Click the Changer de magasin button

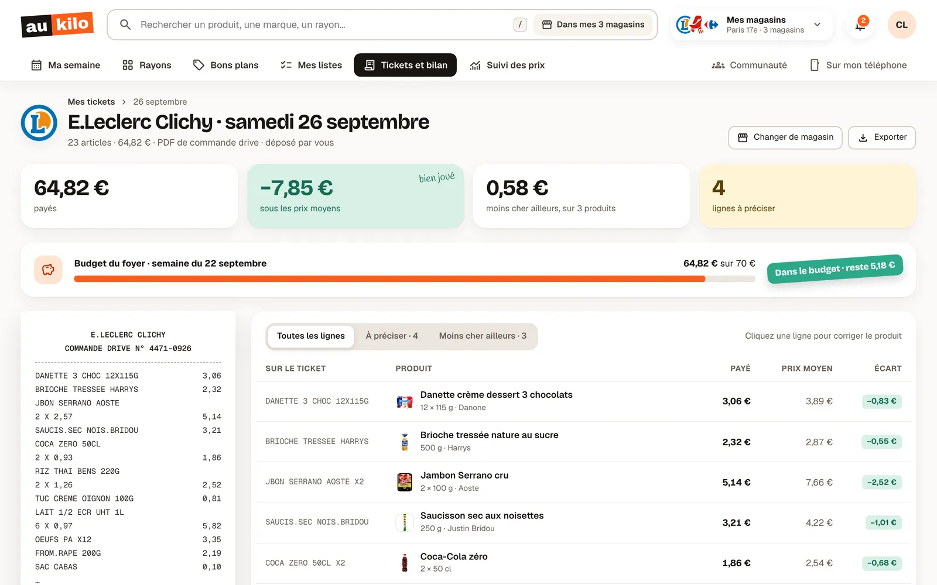(x=785, y=137)
